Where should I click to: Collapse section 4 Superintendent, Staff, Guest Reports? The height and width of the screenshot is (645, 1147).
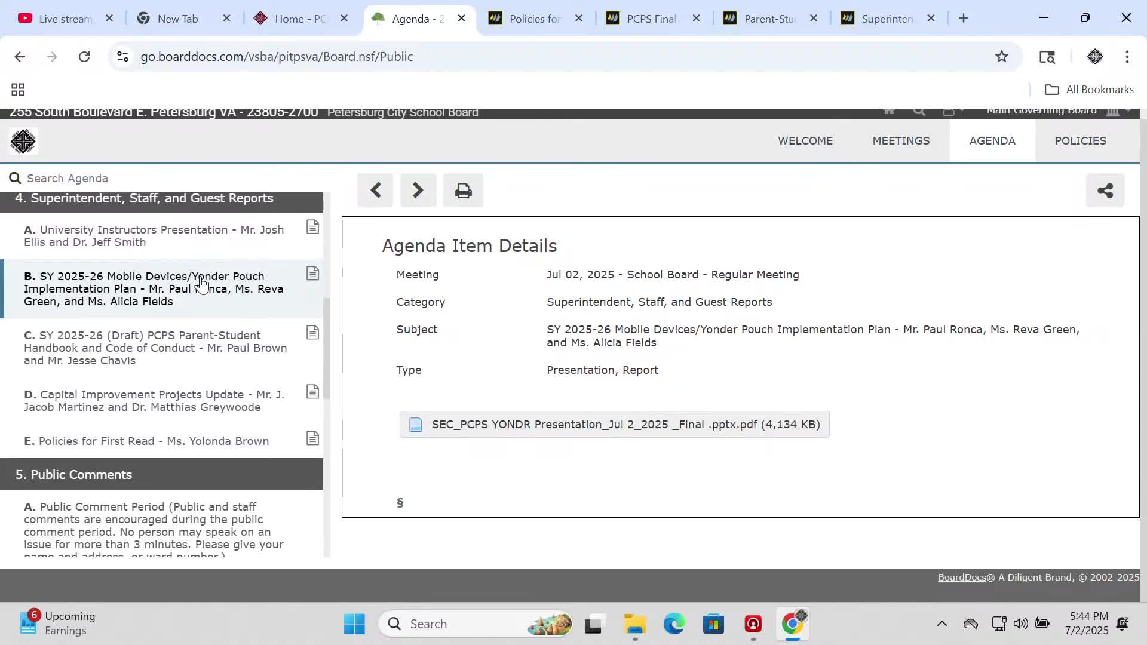143,199
